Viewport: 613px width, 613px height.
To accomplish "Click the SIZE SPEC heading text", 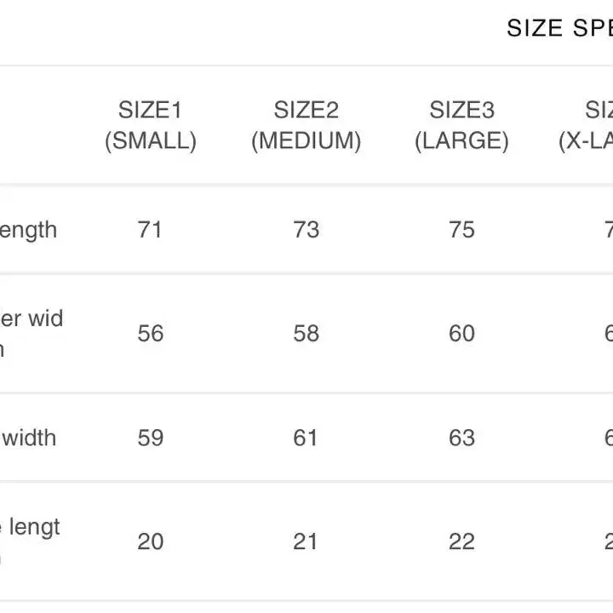I will tap(559, 28).
